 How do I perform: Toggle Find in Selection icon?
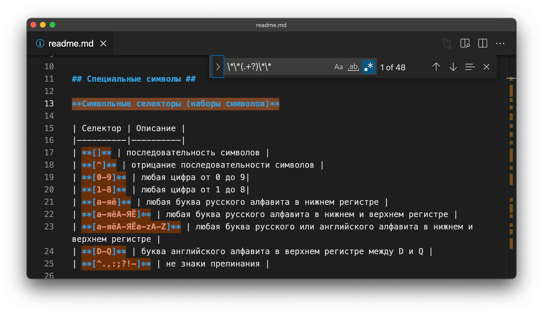[470, 67]
